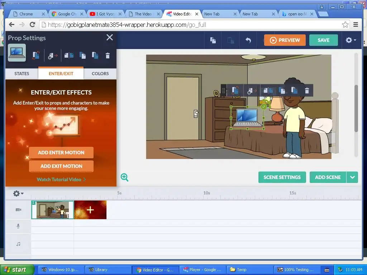Open Temp folder from taskbar
This screenshot has width=367, height=275.
click(x=249, y=270)
